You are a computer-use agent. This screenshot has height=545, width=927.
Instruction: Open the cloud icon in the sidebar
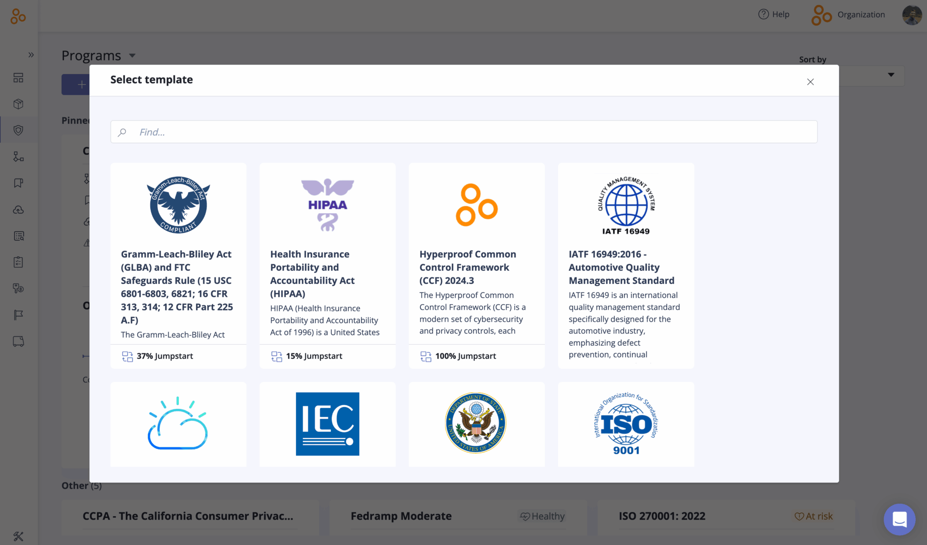(18, 210)
